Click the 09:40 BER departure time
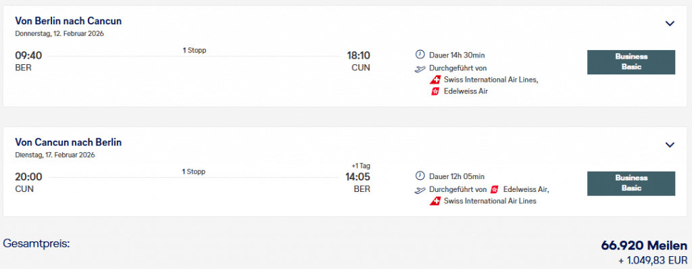692x269 pixels. point(28,55)
